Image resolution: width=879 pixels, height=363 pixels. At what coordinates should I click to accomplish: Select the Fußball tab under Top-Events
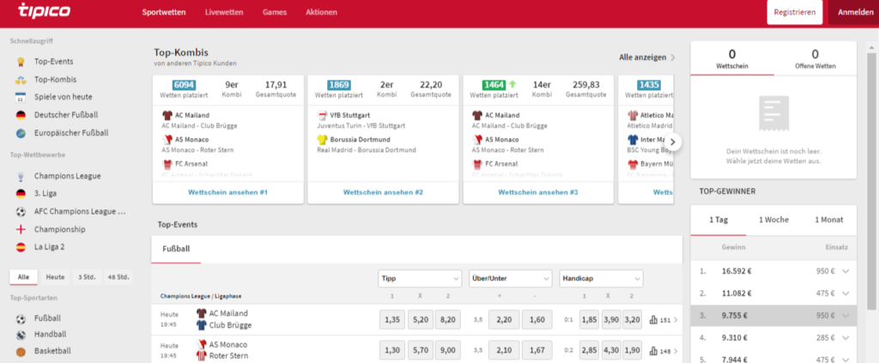pos(176,249)
